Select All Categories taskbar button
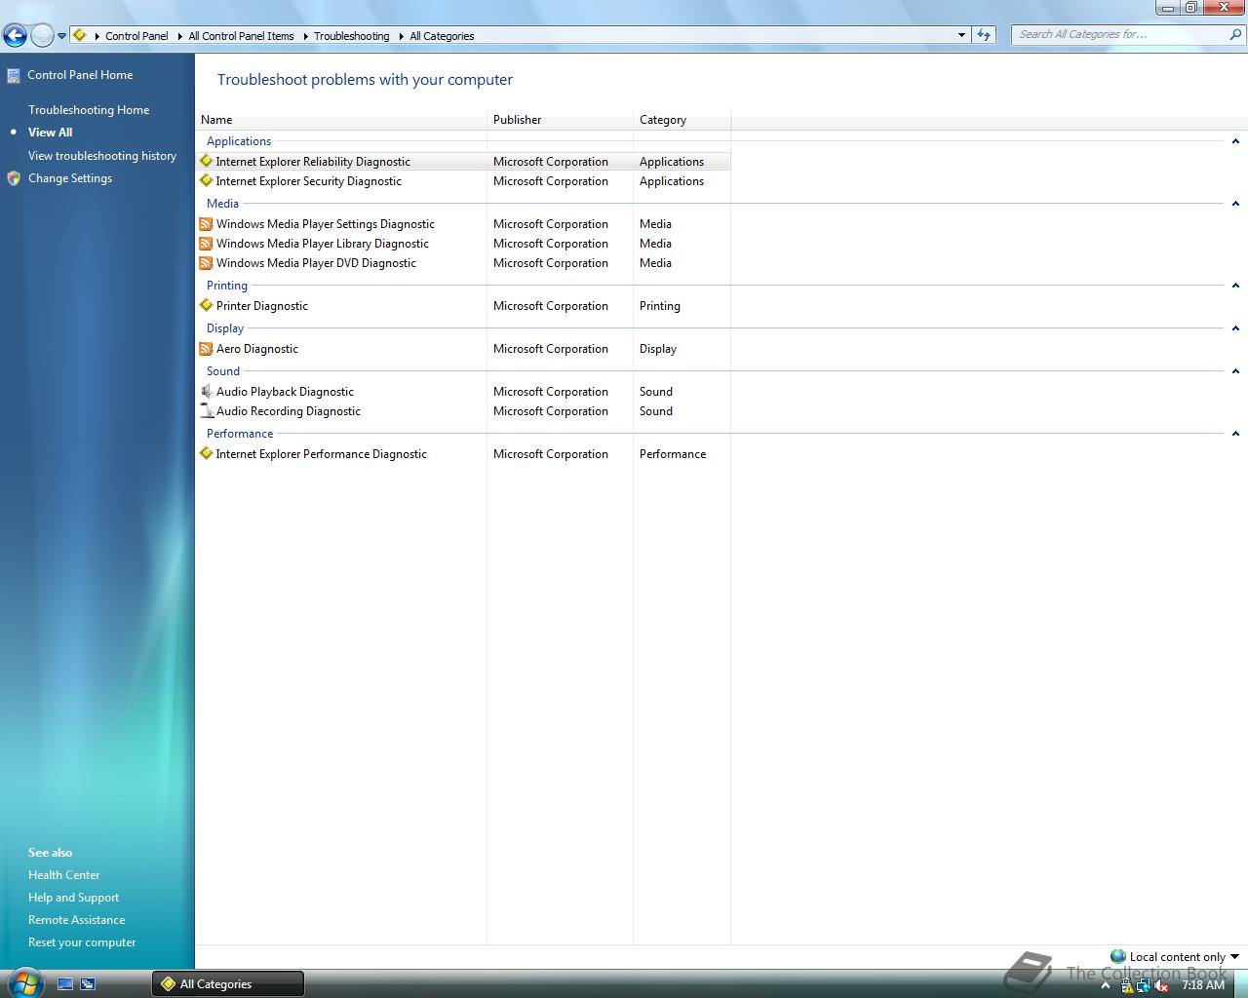 tap(228, 984)
